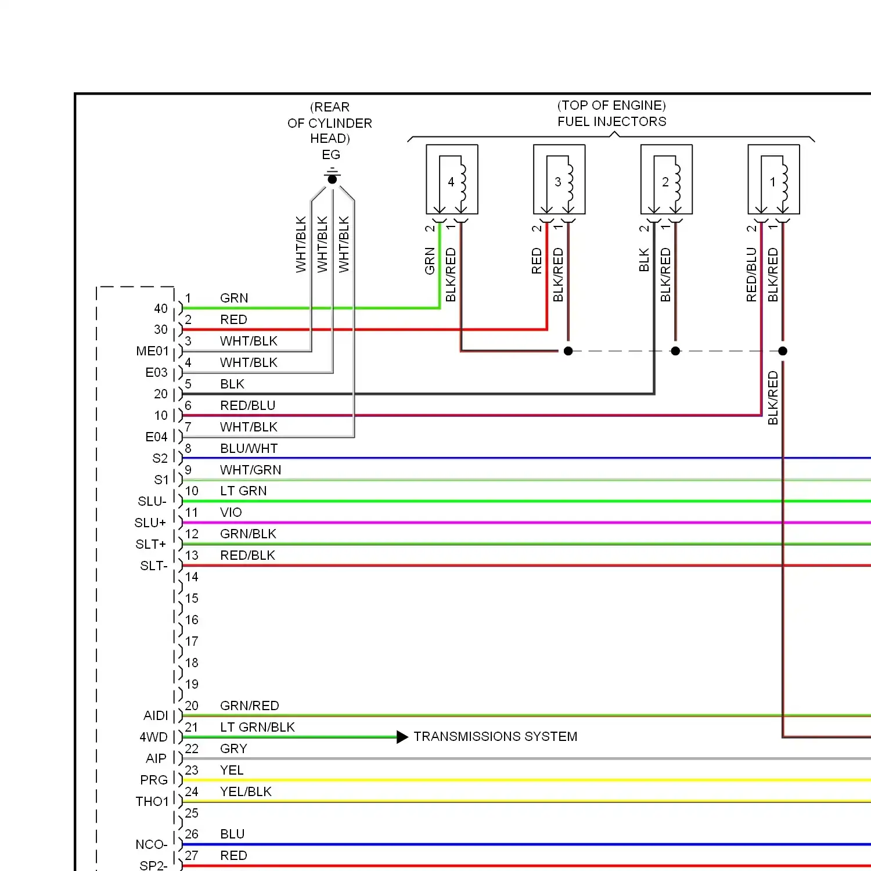Select pin 4 WHT/BLK wire label
Screen dimensions: 871x871
pos(249,362)
